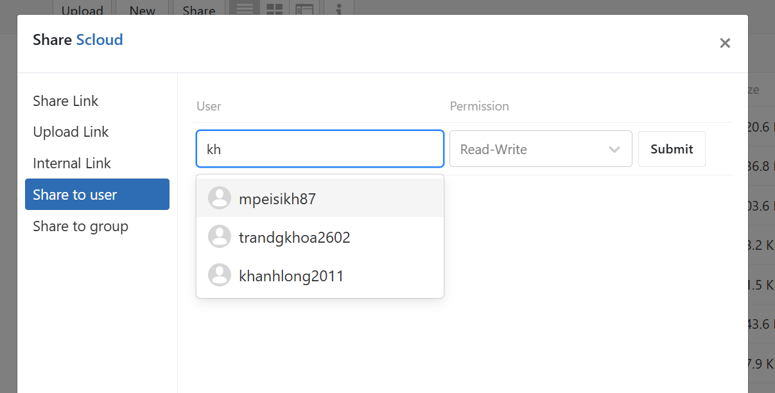
Task: Click the Share to user tab
Action: (97, 195)
